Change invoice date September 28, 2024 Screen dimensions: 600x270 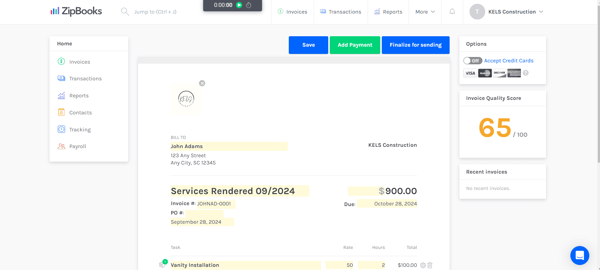point(202,222)
